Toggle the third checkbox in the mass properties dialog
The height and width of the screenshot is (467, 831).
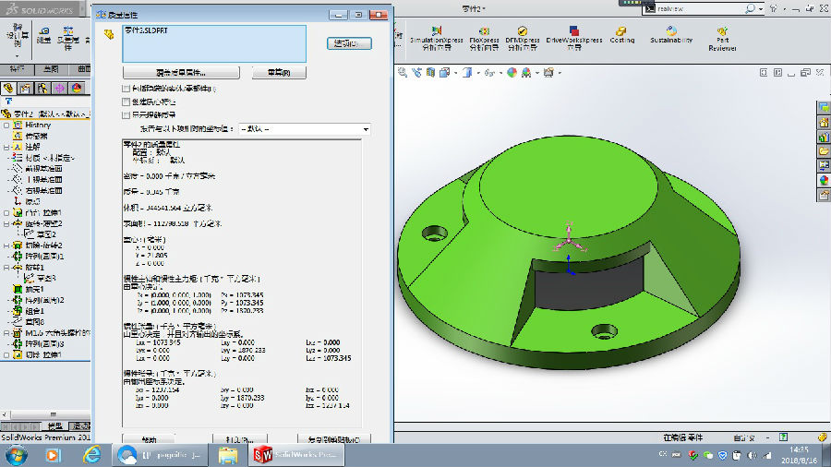126,115
